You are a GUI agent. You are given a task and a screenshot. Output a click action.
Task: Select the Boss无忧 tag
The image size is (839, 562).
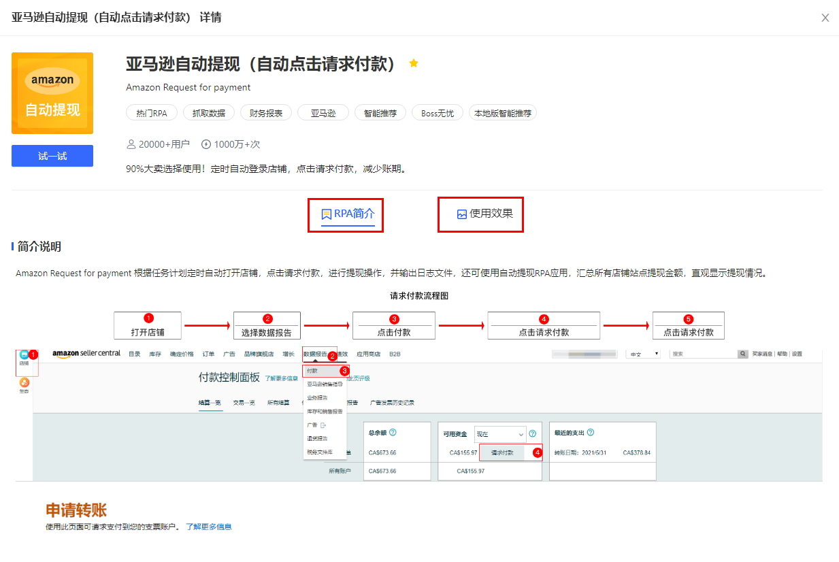pos(438,113)
